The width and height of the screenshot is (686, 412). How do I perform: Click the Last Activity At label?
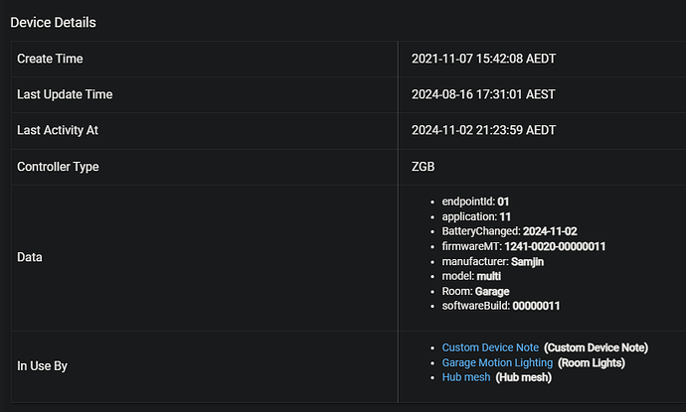[x=58, y=130]
